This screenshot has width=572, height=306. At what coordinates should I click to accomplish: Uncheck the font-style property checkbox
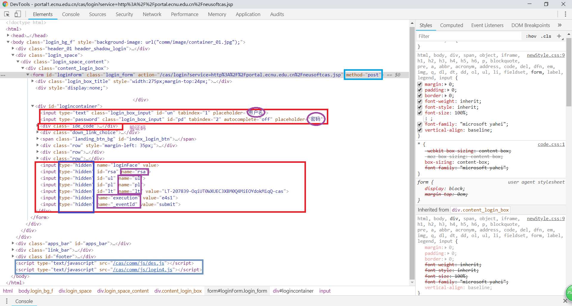pyautogui.click(x=420, y=107)
